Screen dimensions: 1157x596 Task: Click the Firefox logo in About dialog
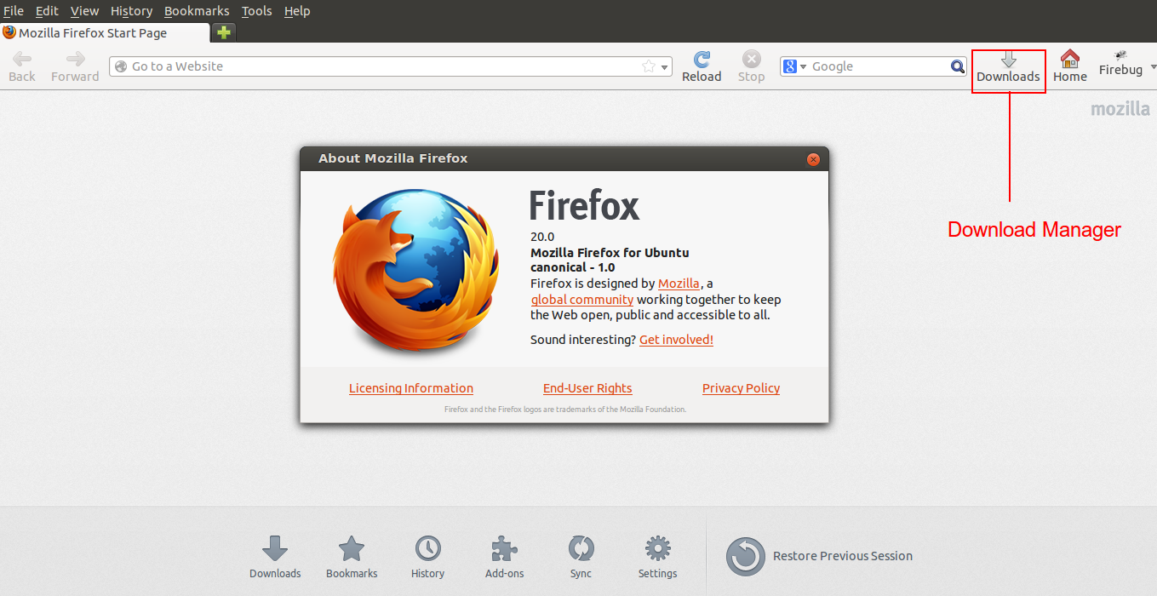(416, 271)
